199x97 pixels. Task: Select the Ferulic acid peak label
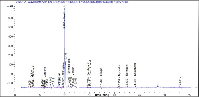[88, 68]
